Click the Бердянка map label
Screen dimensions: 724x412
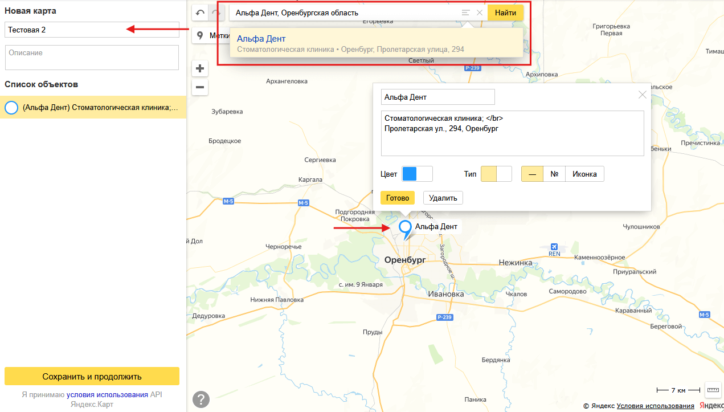(x=496, y=360)
